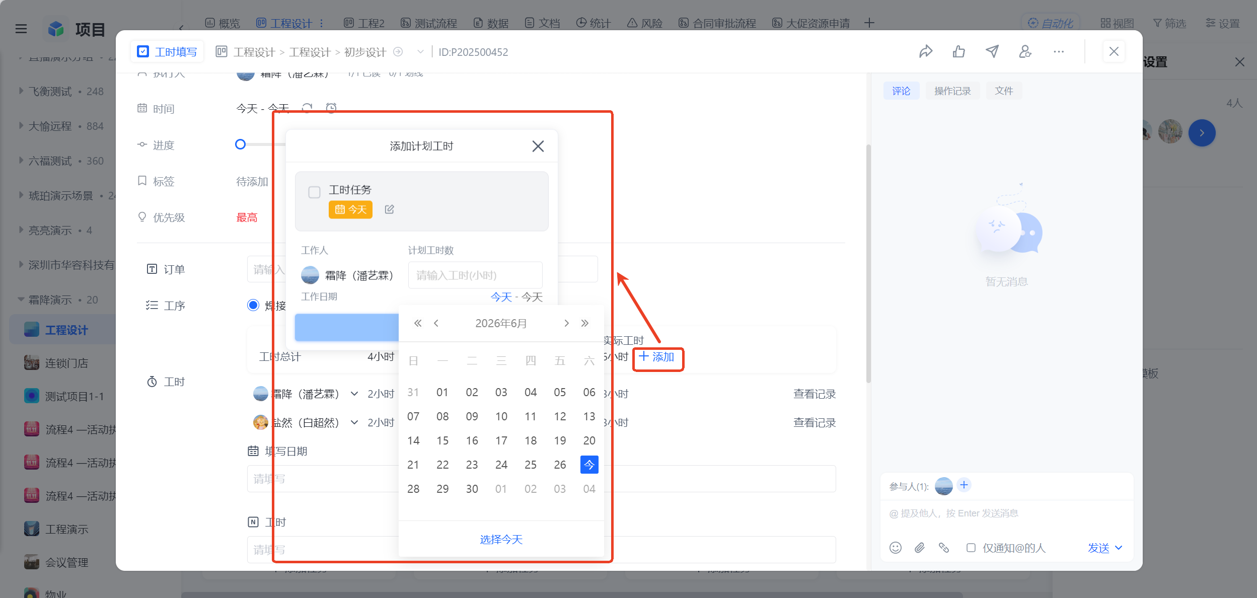Viewport: 1257px width, 598px height.
Task: Click the 计划工时数 hours input field
Action: click(x=475, y=275)
